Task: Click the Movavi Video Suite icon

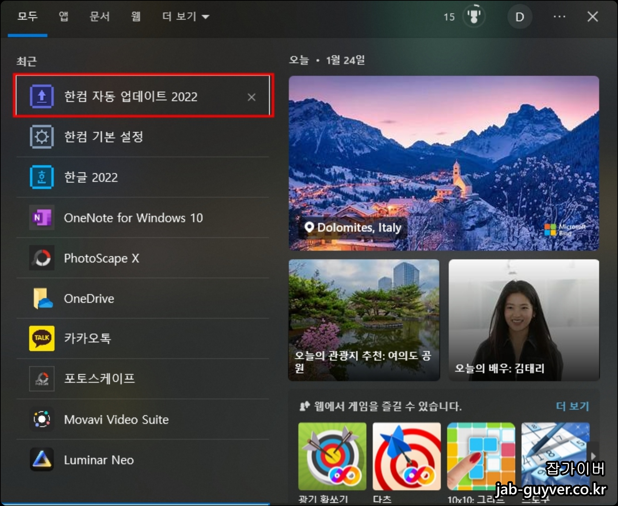Action: 42,419
